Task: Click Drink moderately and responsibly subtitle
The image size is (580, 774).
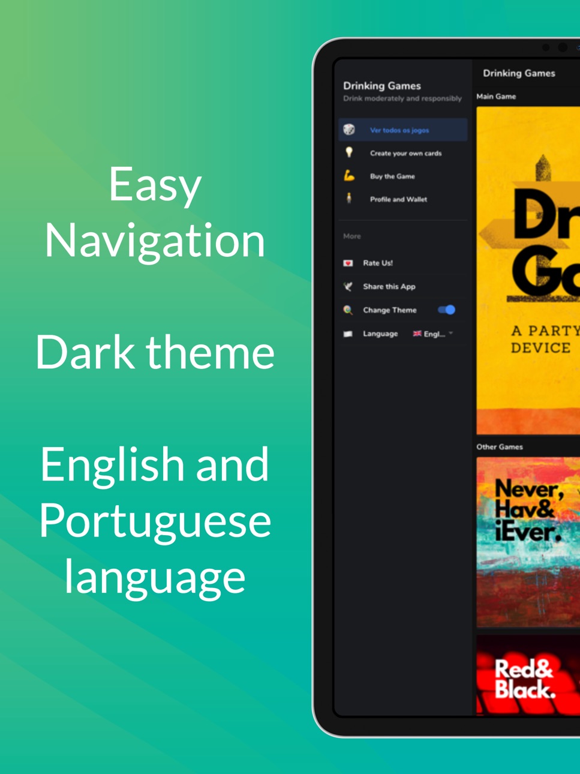Action: tap(402, 98)
